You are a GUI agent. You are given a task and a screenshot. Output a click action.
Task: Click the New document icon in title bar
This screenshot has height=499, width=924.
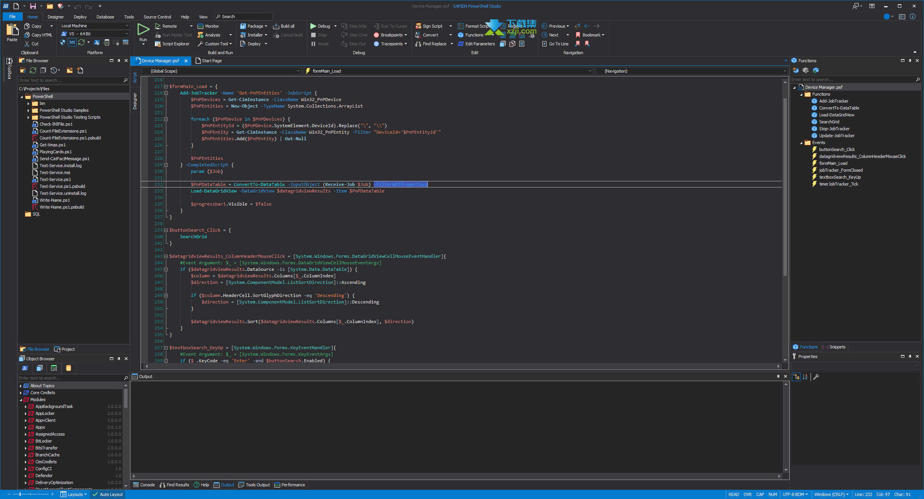pos(16,6)
